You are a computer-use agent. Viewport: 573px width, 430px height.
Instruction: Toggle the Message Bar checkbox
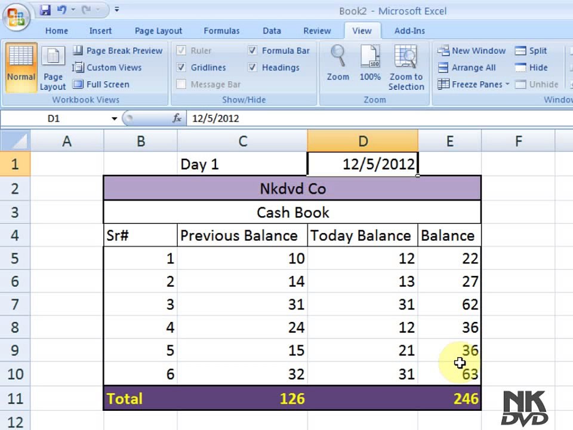click(181, 84)
